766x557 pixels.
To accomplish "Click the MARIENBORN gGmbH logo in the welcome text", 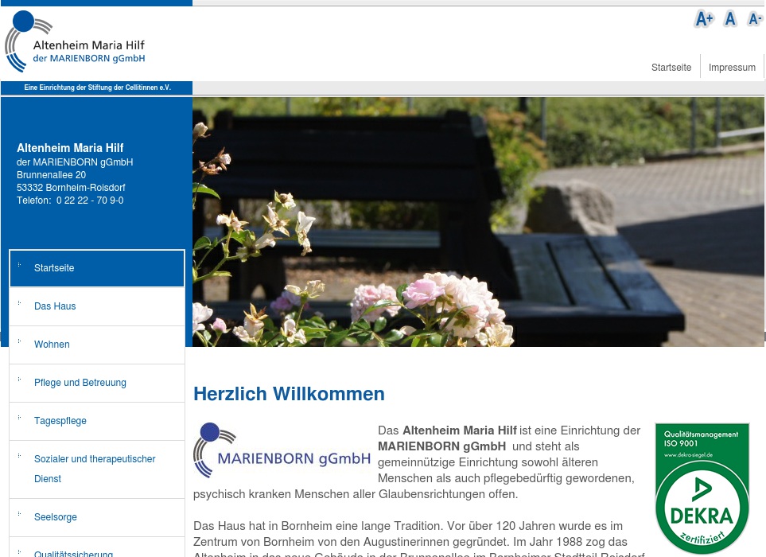I will (x=282, y=450).
